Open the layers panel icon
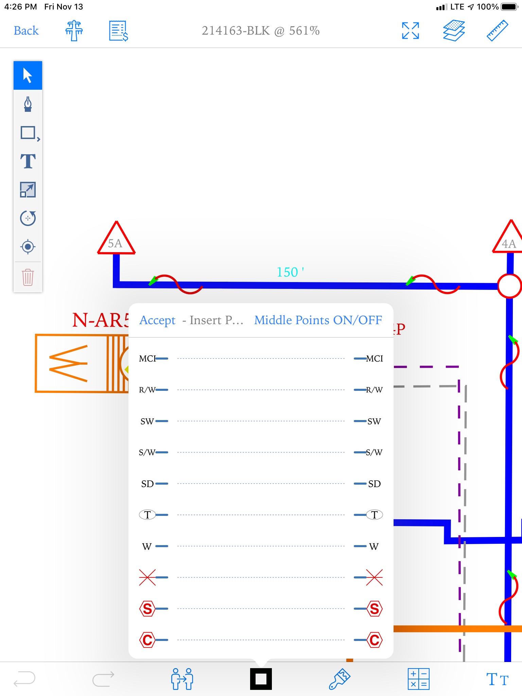 click(454, 31)
